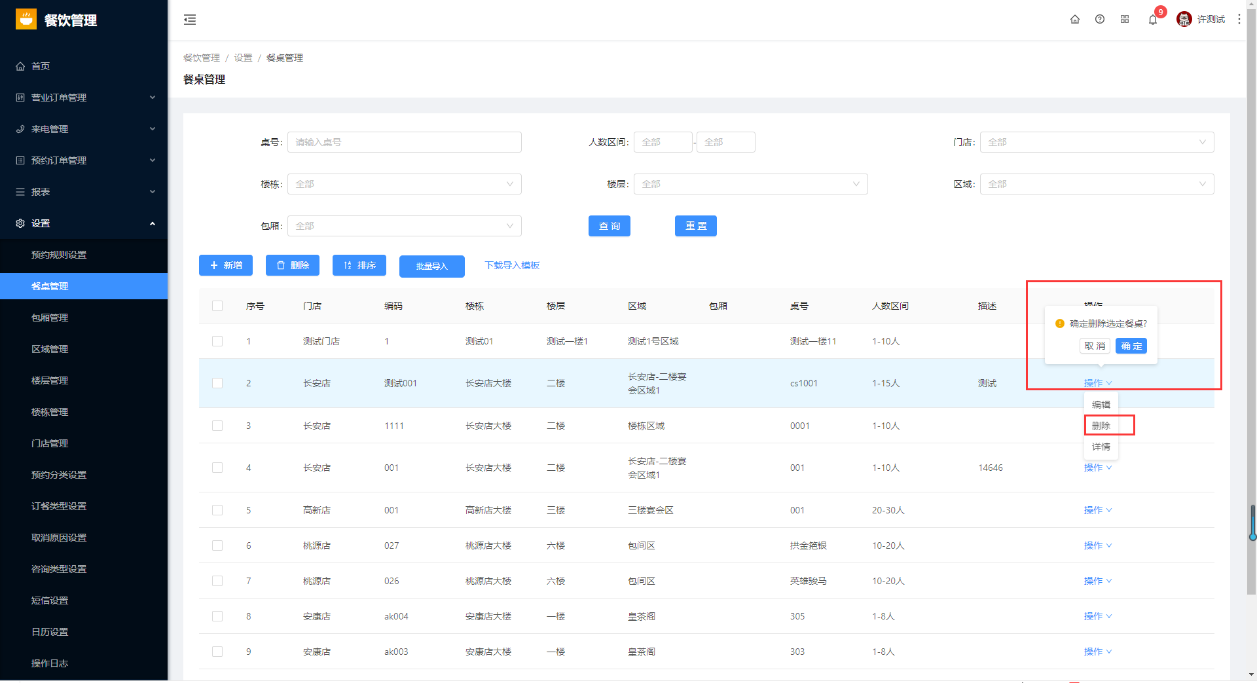Open the apps grid icon in header
The height and width of the screenshot is (683, 1257).
[1125, 19]
